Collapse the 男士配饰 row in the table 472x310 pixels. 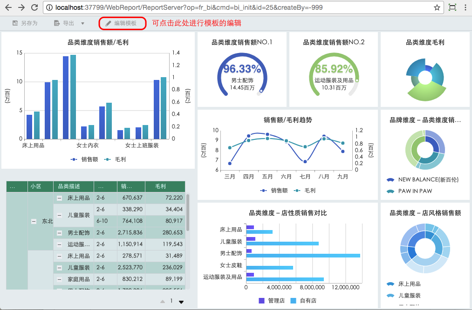point(60,232)
